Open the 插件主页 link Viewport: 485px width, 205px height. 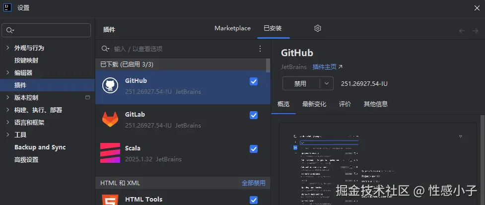click(x=325, y=67)
